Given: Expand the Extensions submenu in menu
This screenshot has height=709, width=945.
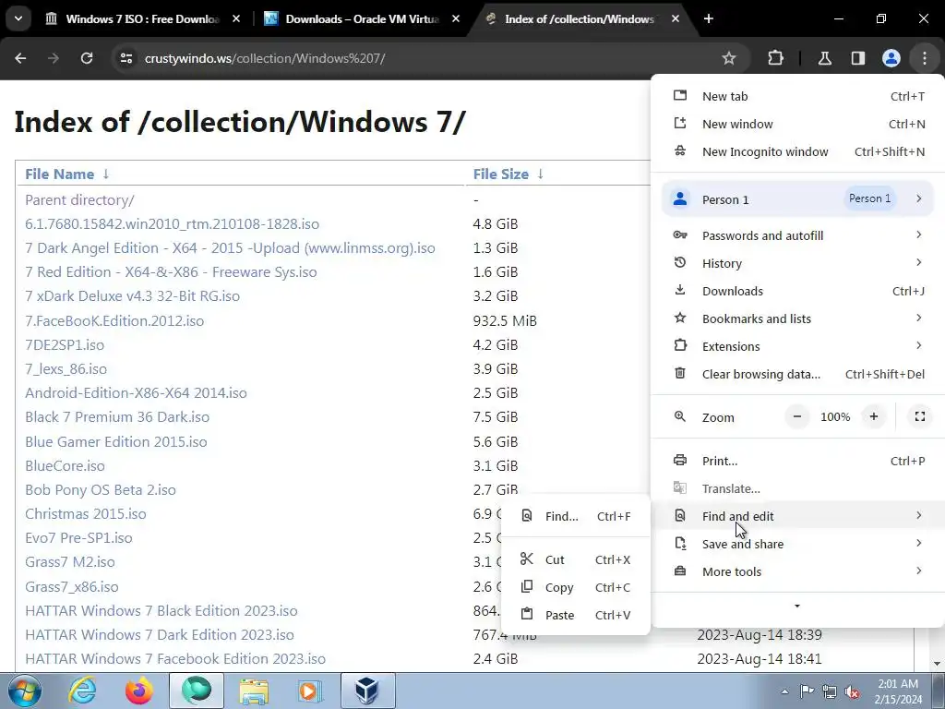Looking at the screenshot, I should coord(797,346).
